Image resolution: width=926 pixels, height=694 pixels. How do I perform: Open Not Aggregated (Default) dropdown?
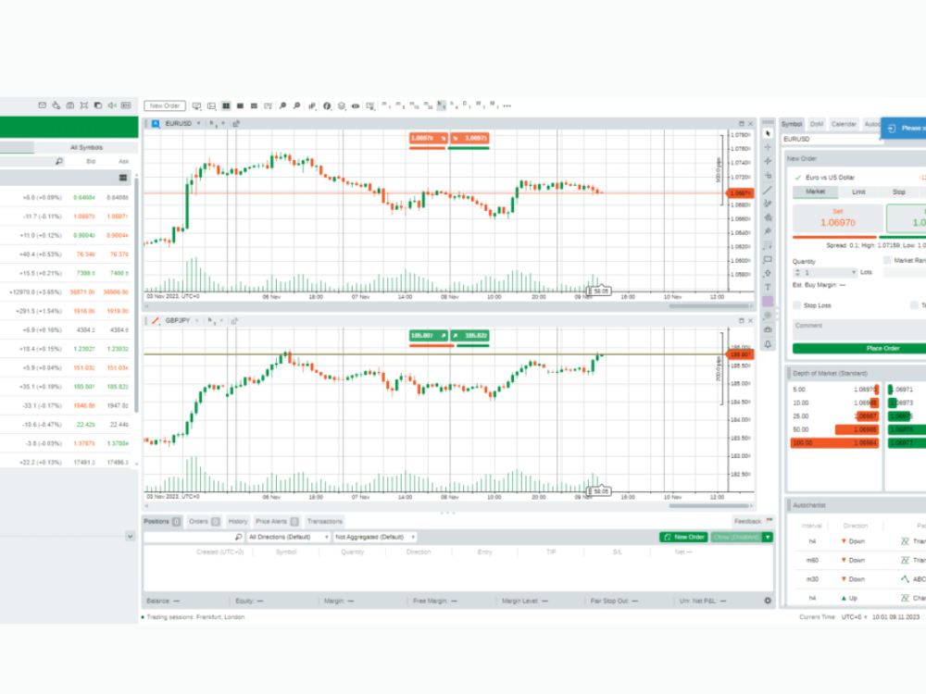pyautogui.click(x=374, y=537)
